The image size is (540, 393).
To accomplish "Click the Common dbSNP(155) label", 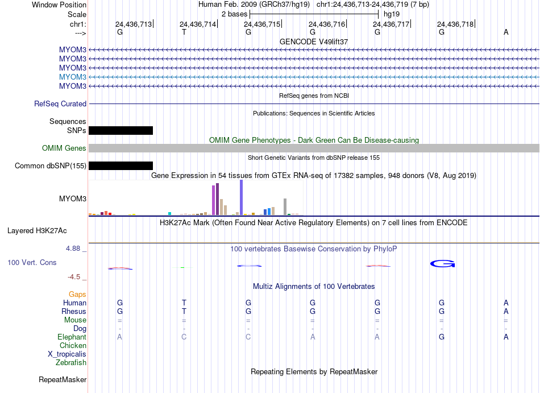I will [x=51, y=166].
